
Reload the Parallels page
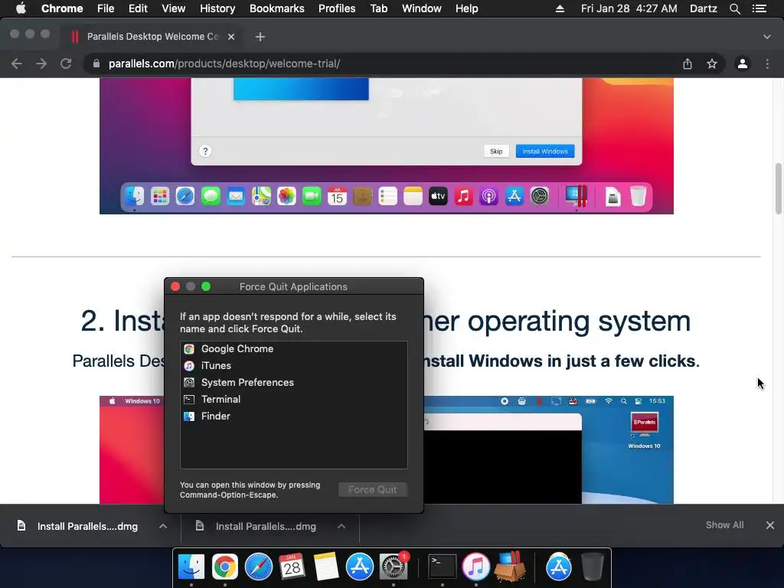(66, 64)
